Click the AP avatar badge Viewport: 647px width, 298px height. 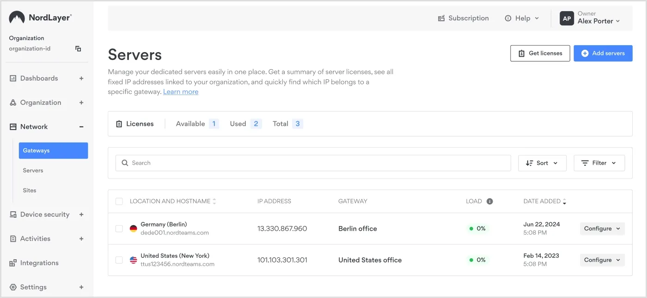point(567,18)
